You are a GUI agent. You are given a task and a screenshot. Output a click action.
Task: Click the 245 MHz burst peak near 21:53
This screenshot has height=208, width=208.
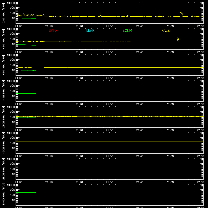181,14
